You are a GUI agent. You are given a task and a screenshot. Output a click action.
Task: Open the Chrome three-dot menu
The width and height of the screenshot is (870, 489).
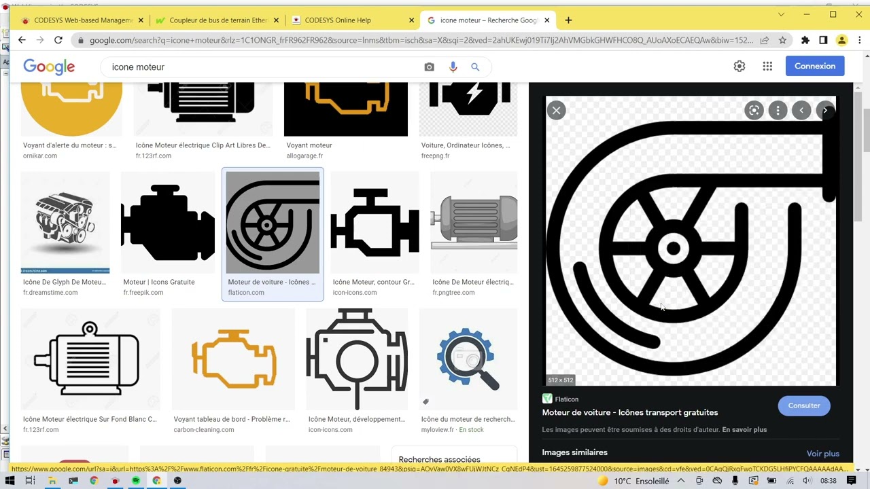coord(859,40)
